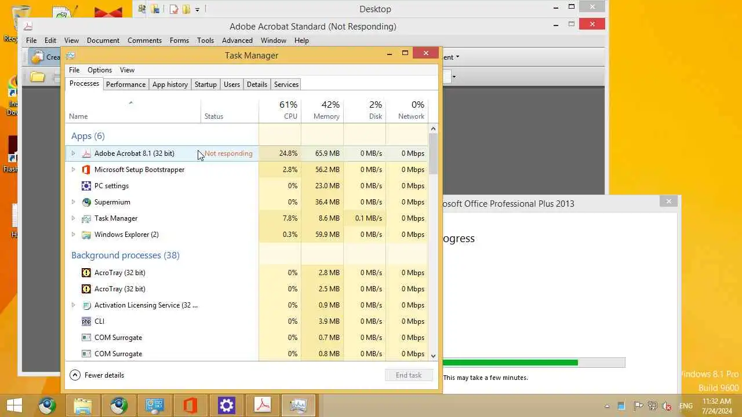
Task: Expand the Activation Licensing Service entry
Action: coord(73,305)
